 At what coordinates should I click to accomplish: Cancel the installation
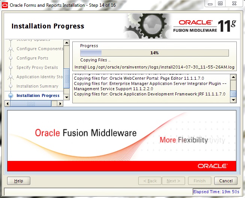(x=226, y=181)
